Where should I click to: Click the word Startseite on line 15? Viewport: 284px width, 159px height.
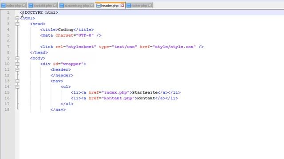tap(145, 92)
